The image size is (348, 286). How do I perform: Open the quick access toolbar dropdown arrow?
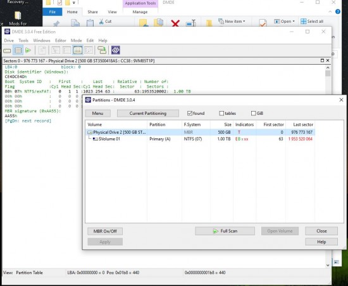(x=74, y=3)
